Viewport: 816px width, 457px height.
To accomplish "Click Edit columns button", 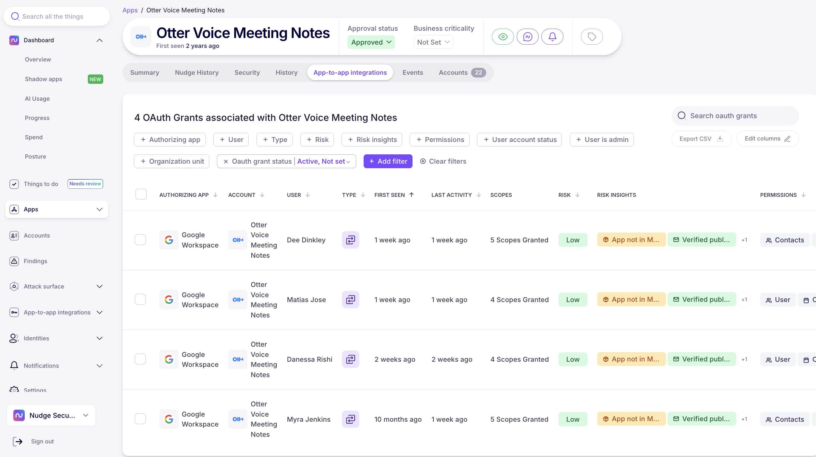I will (x=767, y=139).
